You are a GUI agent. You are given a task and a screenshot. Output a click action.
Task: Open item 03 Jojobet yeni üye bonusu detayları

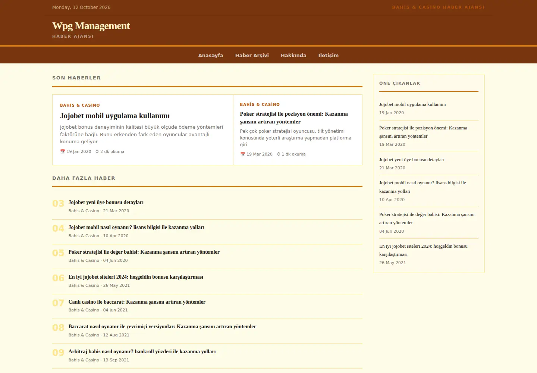(x=106, y=203)
